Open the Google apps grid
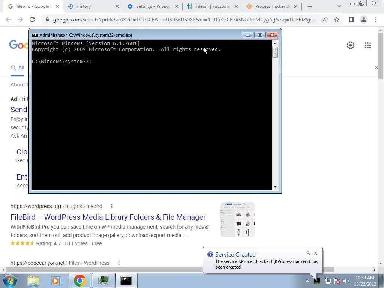Image resolution: width=384 pixels, height=288 pixels. (x=367, y=45)
